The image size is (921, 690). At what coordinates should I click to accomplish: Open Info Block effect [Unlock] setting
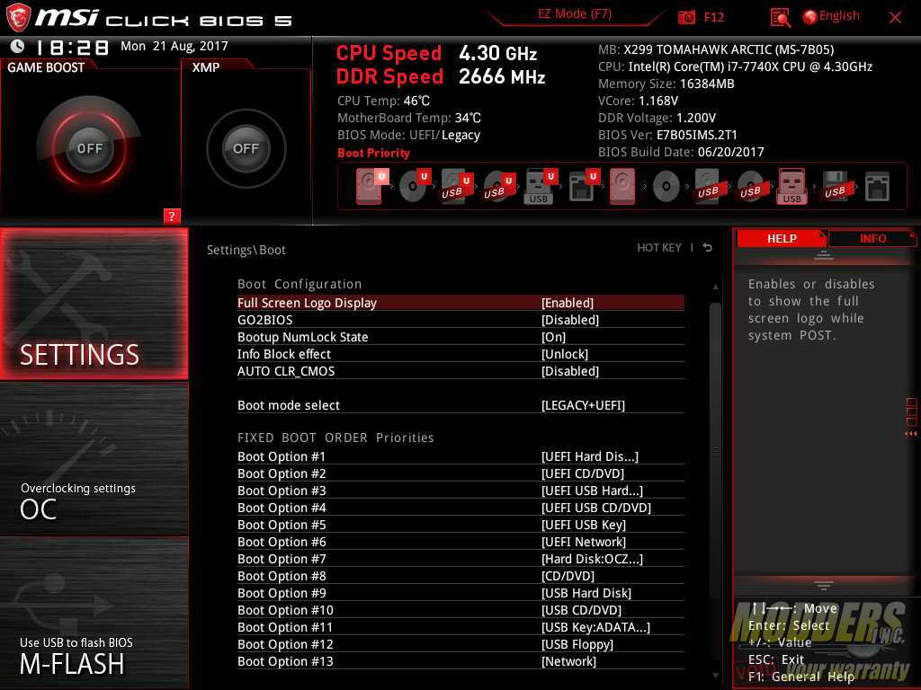tap(460, 354)
